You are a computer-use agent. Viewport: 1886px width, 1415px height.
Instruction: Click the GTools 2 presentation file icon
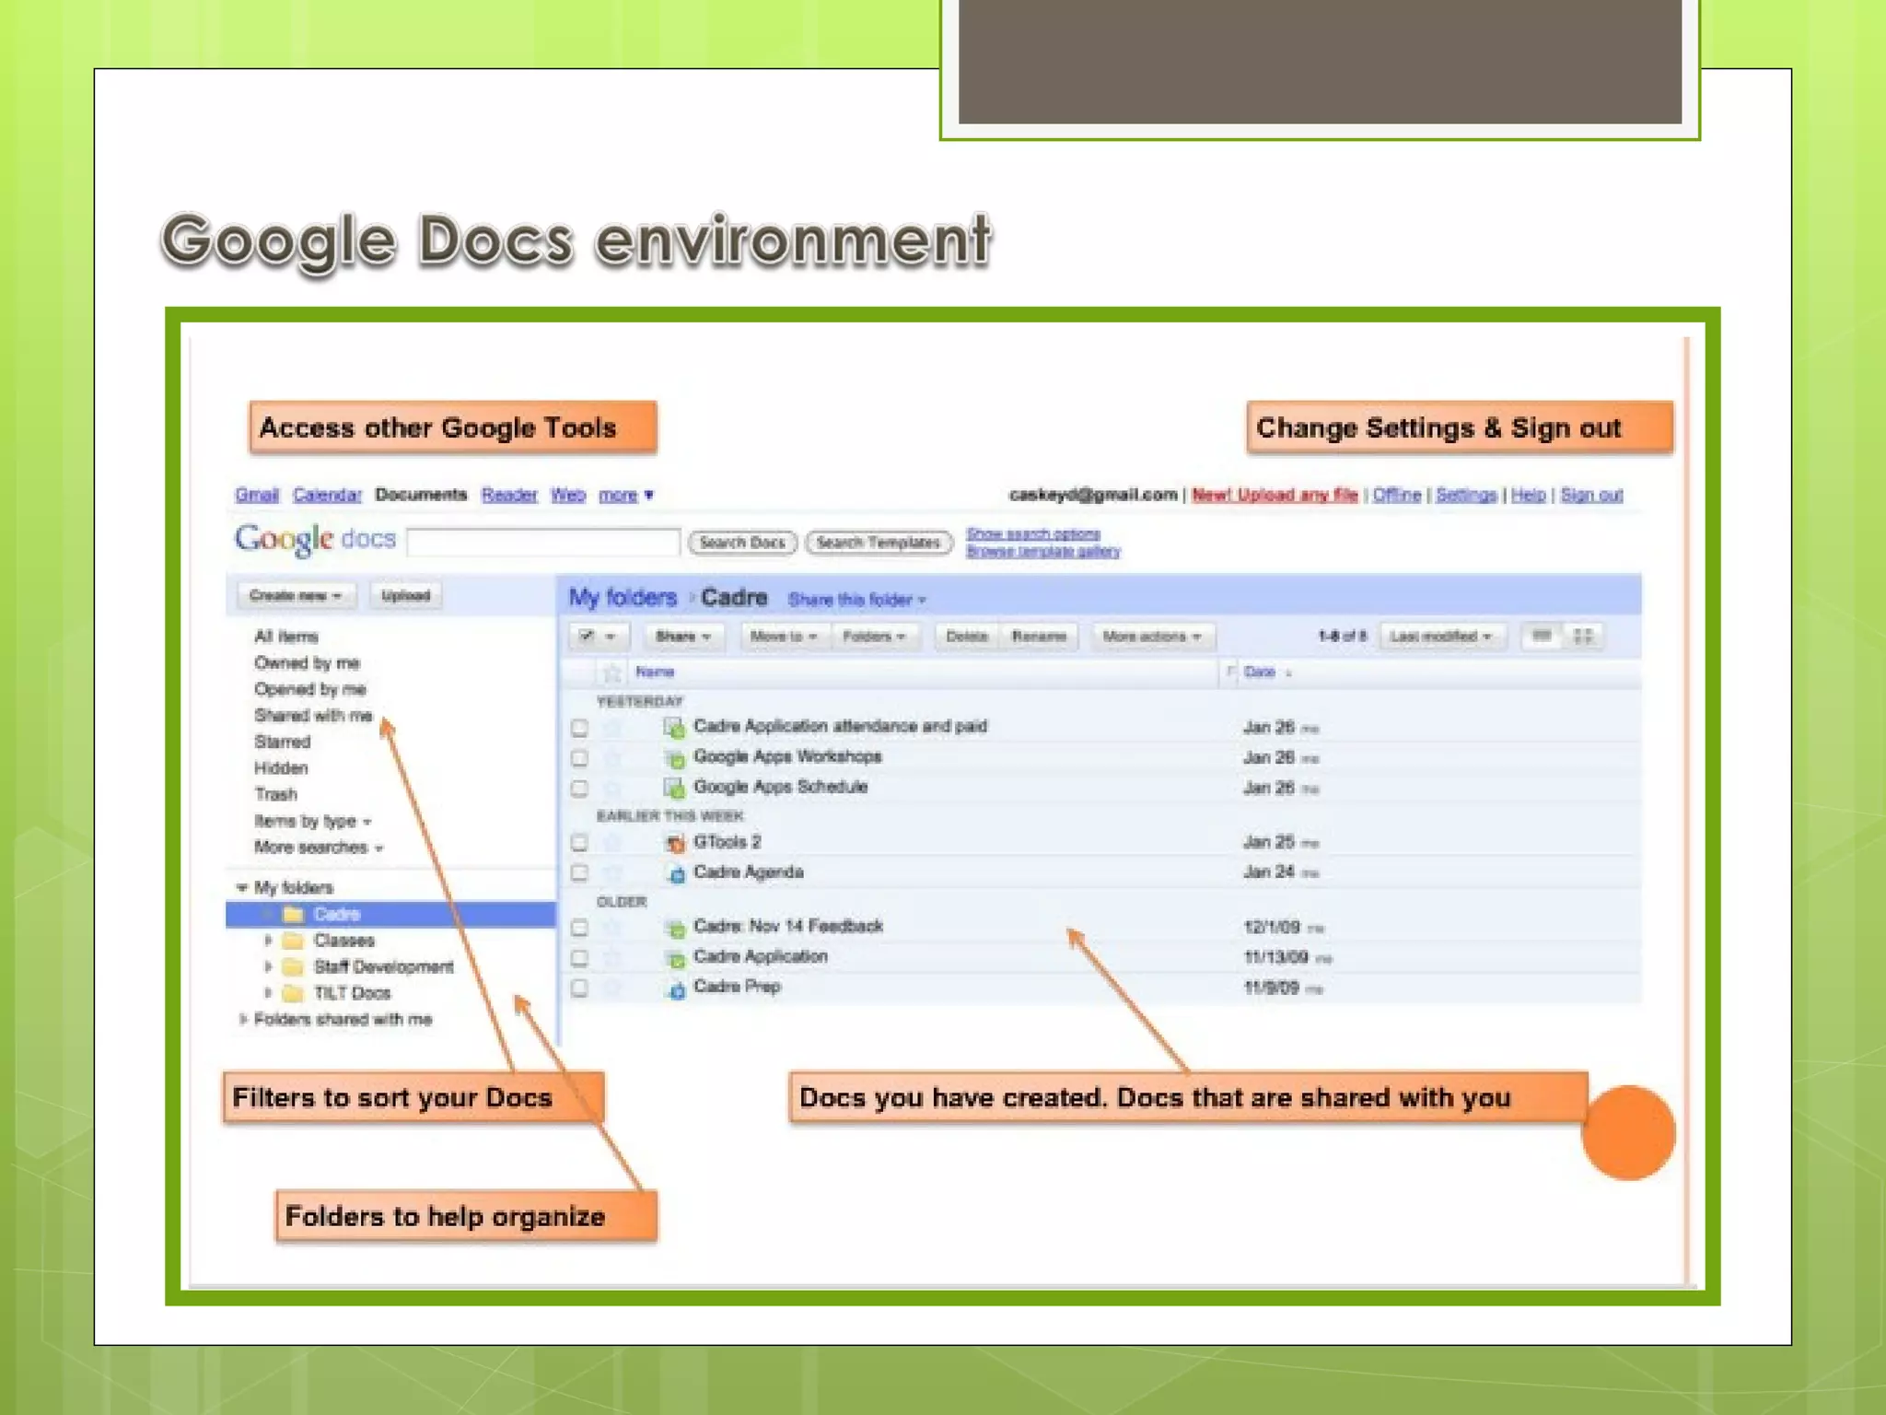tap(676, 843)
